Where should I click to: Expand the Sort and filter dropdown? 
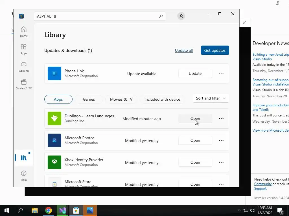[x=211, y=98]
